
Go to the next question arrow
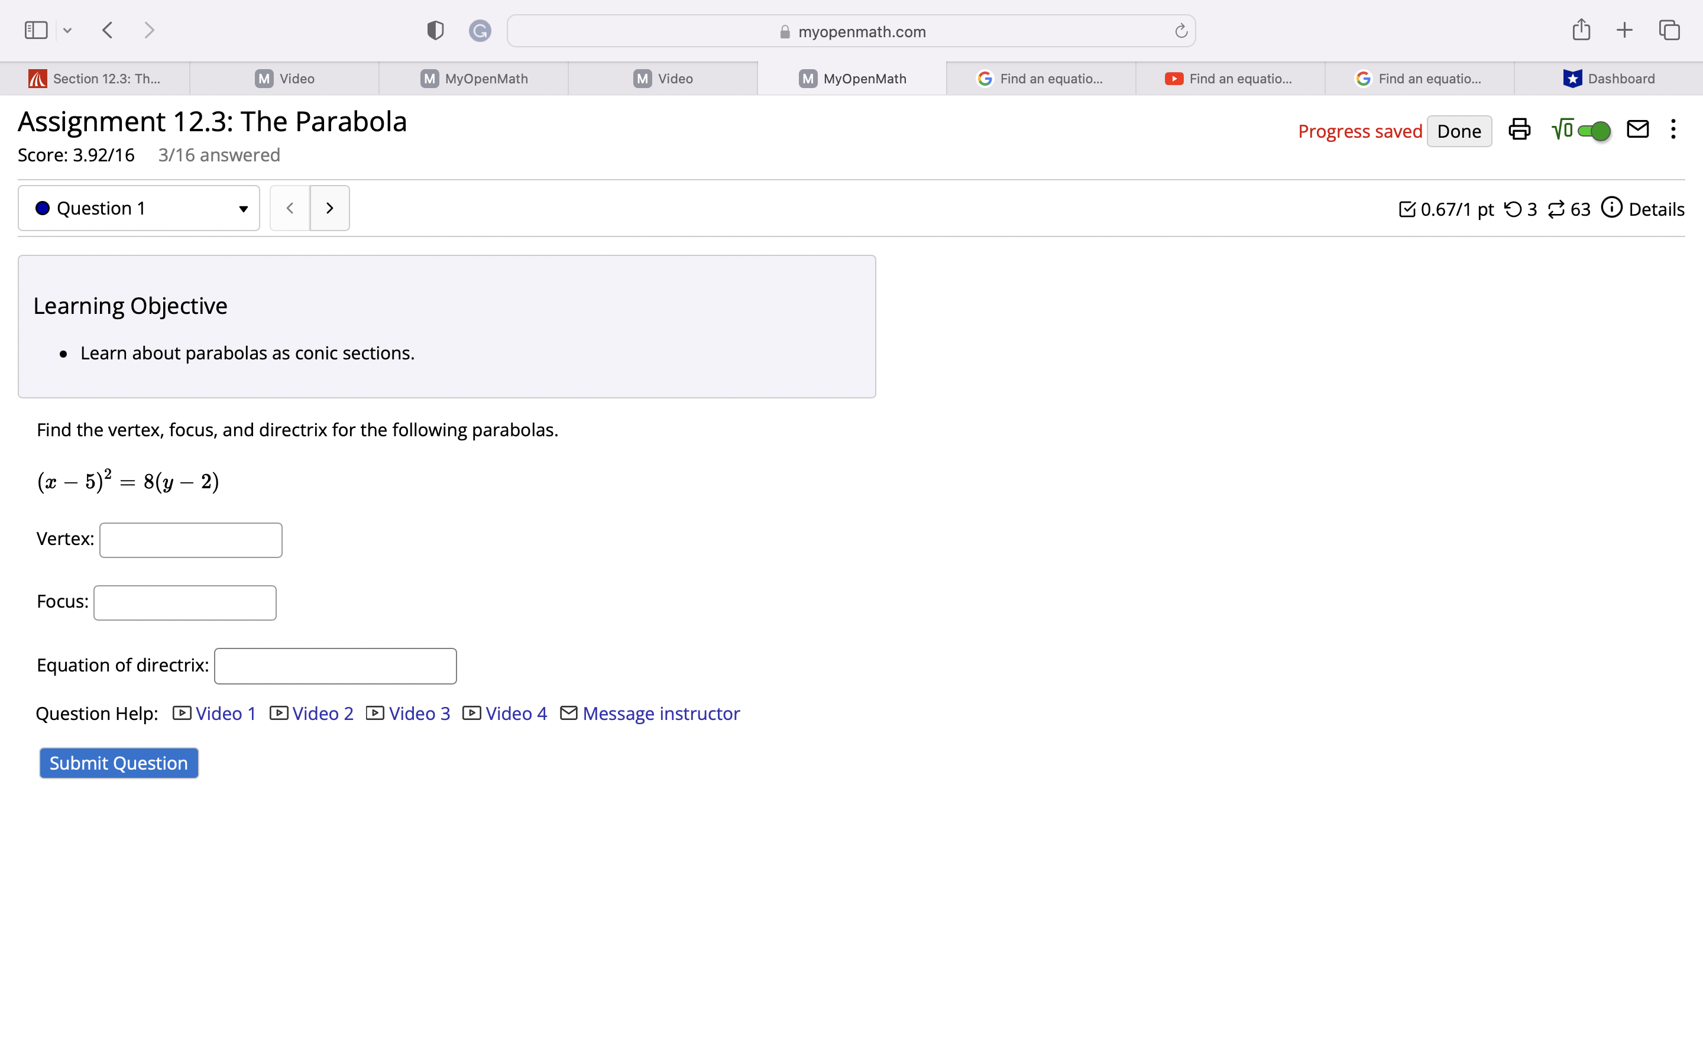(x=329, y=208)
